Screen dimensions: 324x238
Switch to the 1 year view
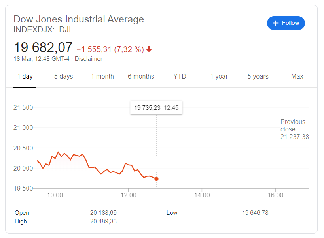pos(219,77)
